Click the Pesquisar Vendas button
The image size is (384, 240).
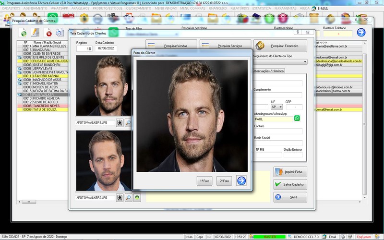pos(171,46)
